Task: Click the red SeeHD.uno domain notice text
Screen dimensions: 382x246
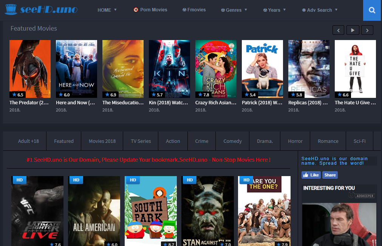Action: click(x=148, y=160)
